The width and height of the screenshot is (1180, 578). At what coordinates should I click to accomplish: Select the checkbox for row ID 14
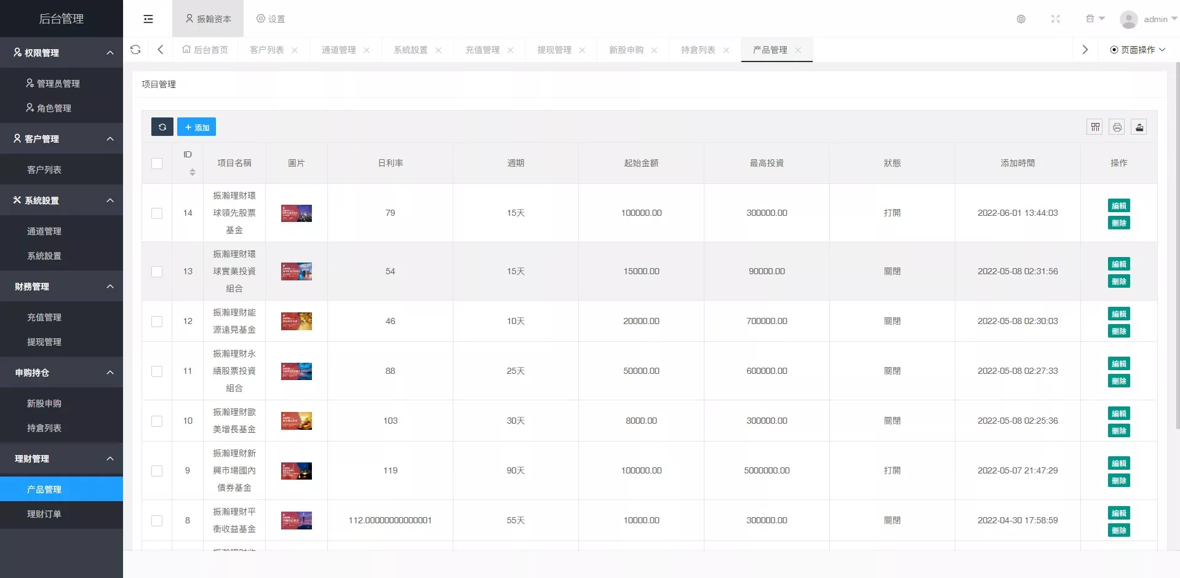pyautogui.click(x=157, y=213)
